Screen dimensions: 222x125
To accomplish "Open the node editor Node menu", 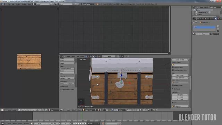I will (82, 56).
